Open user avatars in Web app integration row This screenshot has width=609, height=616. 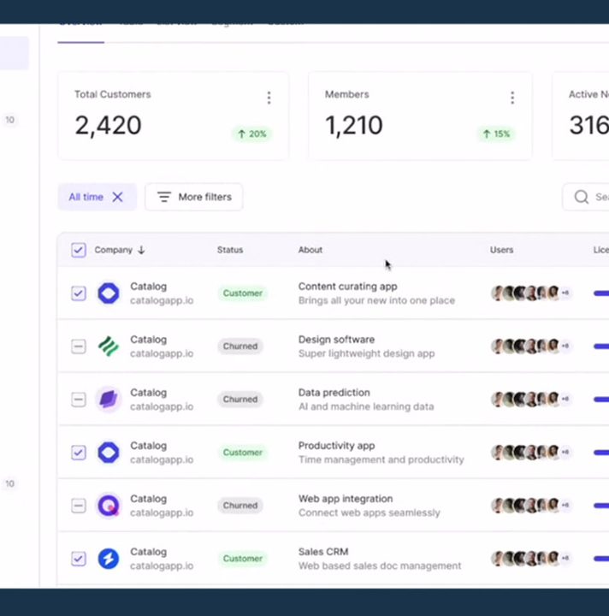point(530,506)
